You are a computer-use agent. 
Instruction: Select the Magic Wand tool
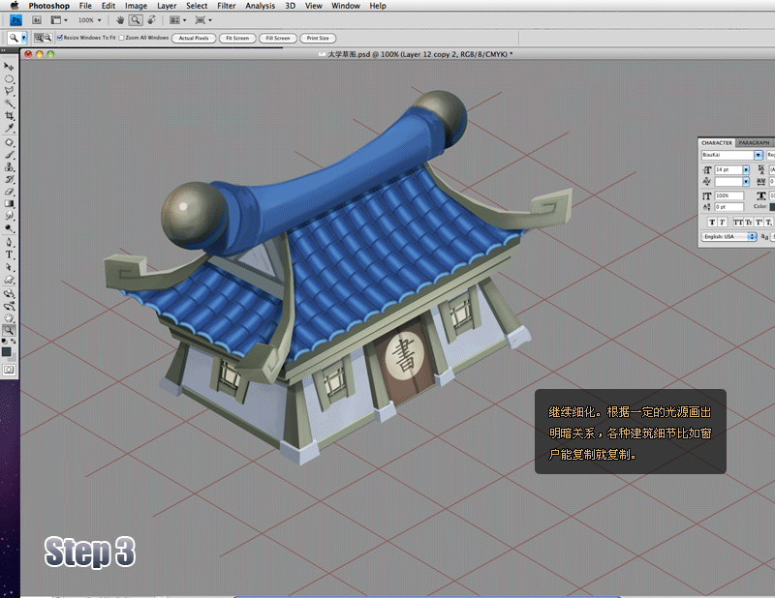tap(9, 104)
